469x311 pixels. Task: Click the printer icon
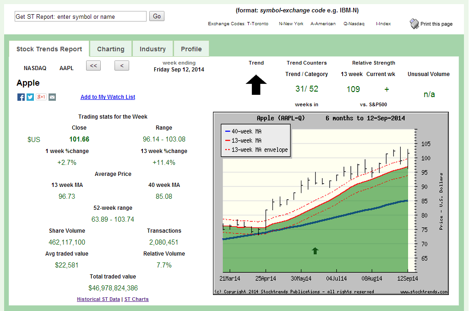pyautogui.click(x=414, y=24)
